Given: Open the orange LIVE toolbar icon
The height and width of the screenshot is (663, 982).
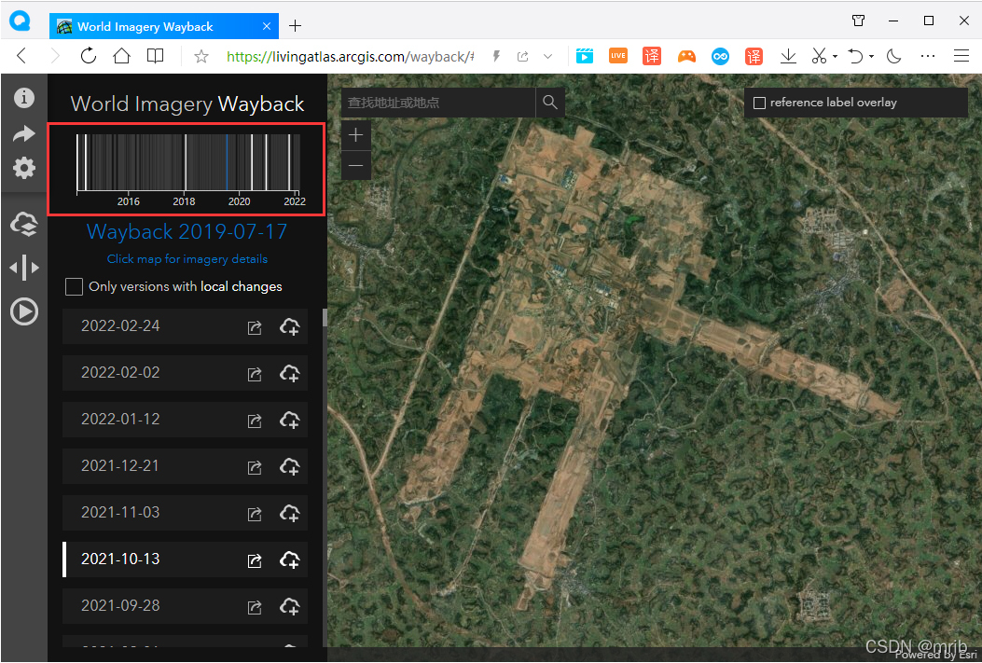Looking at the screenshot, I should (x=618, y=56).
